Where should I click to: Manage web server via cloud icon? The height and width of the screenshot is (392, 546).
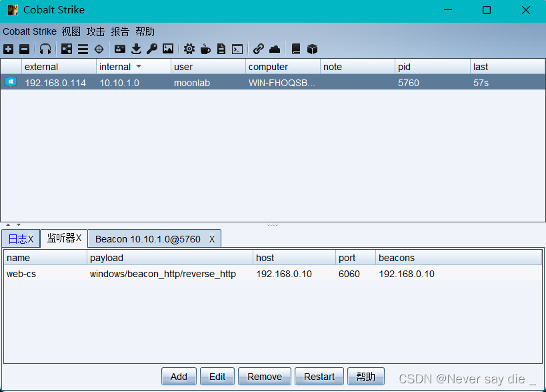point(275,49)
